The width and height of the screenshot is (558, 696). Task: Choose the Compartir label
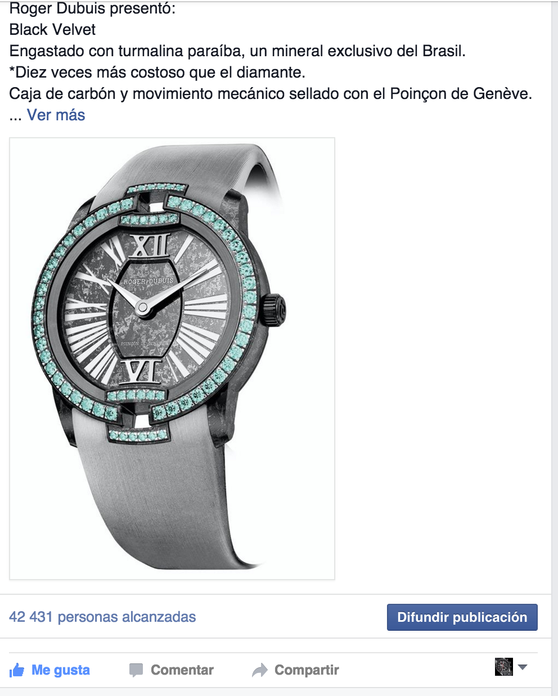click(307, 670)
